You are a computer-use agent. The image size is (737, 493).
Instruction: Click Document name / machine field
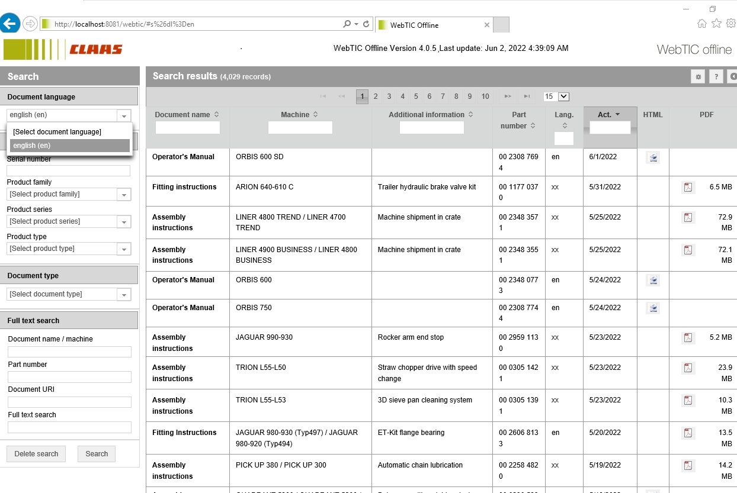click(x=69, y=352)
